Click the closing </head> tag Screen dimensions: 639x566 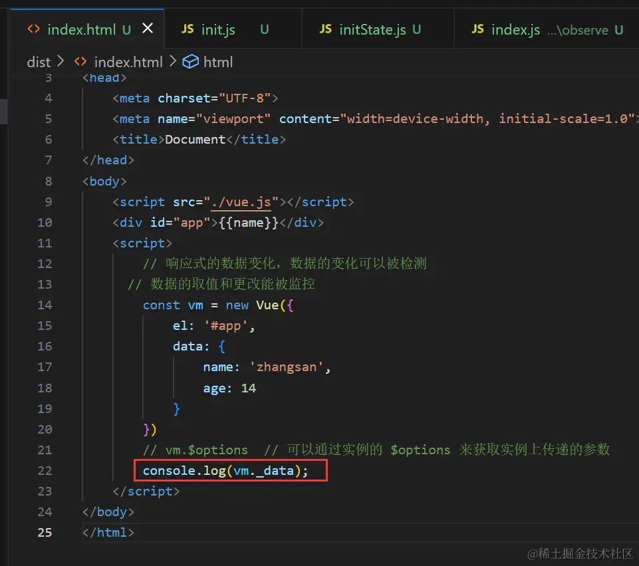[x=108, y=160]
